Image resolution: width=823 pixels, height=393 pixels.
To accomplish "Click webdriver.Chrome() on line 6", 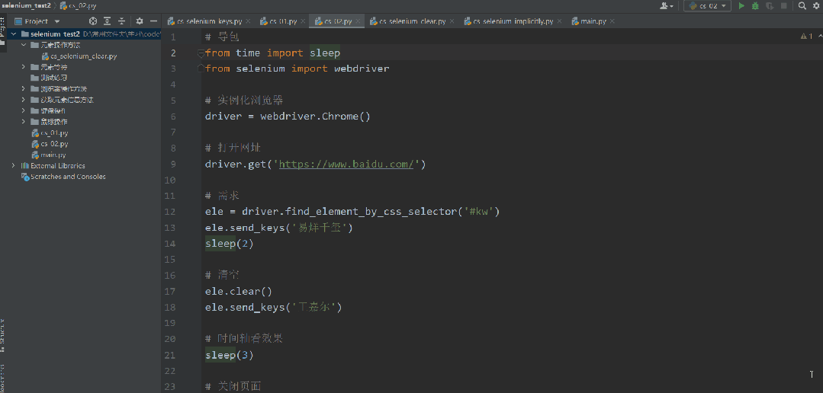I will click(x=316, y=117).
